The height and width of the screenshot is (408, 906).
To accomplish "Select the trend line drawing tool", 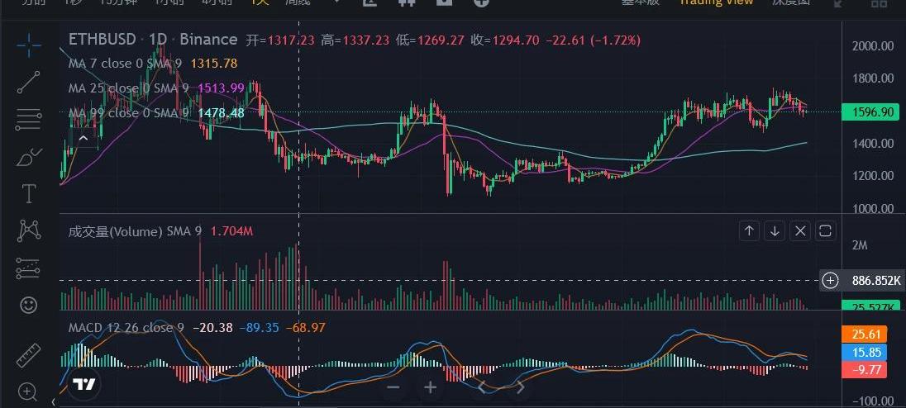I will tap(29, 82).
